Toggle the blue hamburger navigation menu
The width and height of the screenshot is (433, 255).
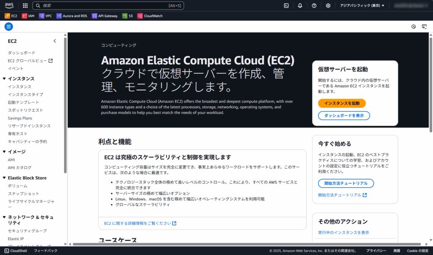pyautogui.click(x=8, y=27)
